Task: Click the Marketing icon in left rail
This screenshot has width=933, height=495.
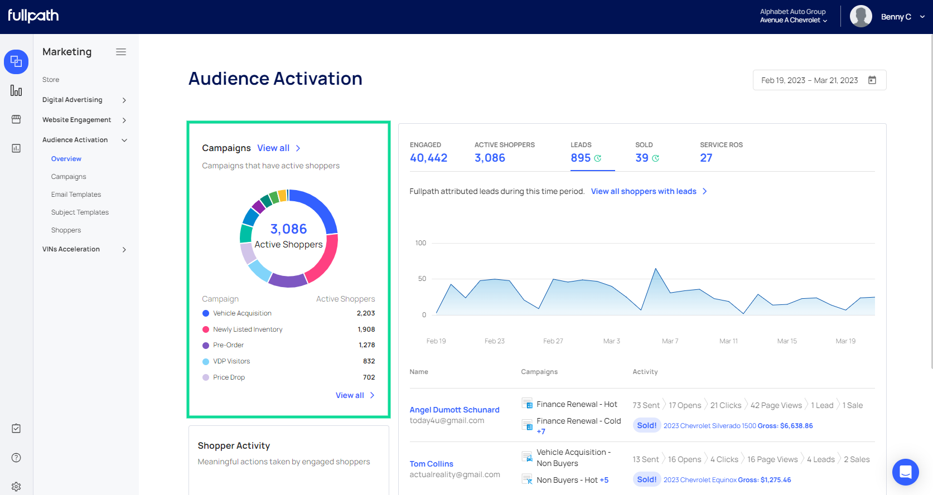Action: (16, 61)
